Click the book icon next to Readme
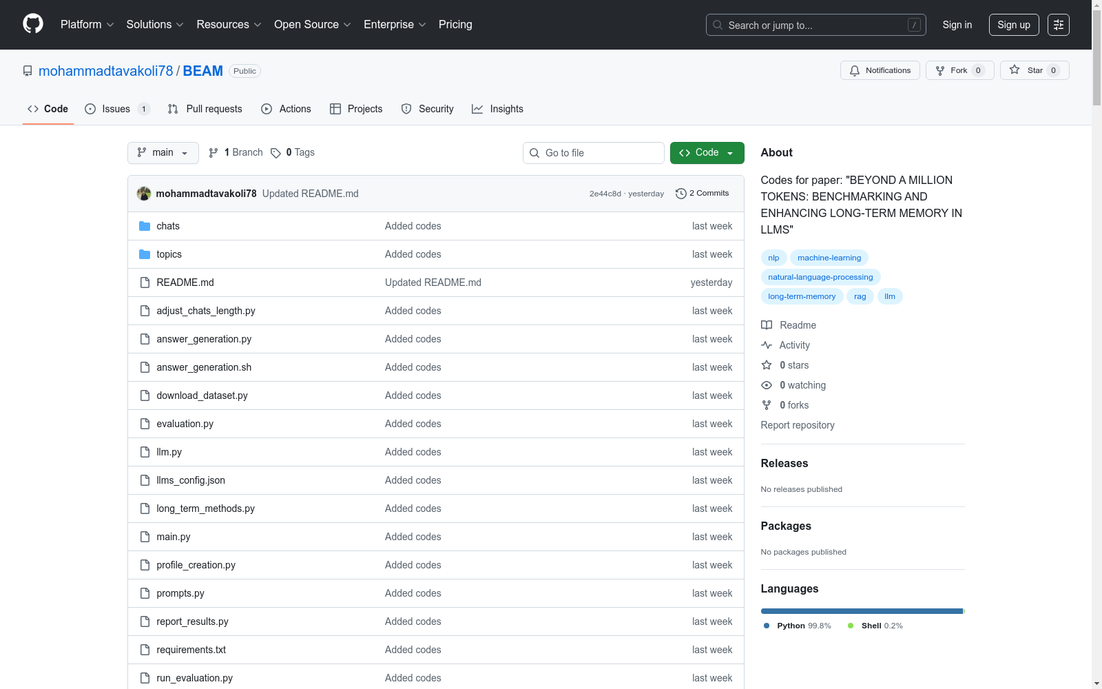The image size is (1102, 689). pos(767,325)
